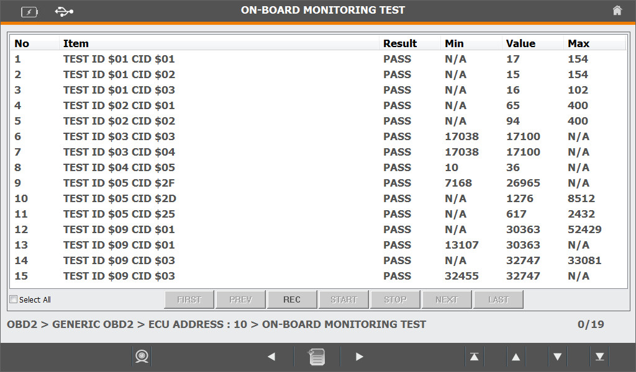Click the battery status icon
636x372 pixels.
[29, 11]
